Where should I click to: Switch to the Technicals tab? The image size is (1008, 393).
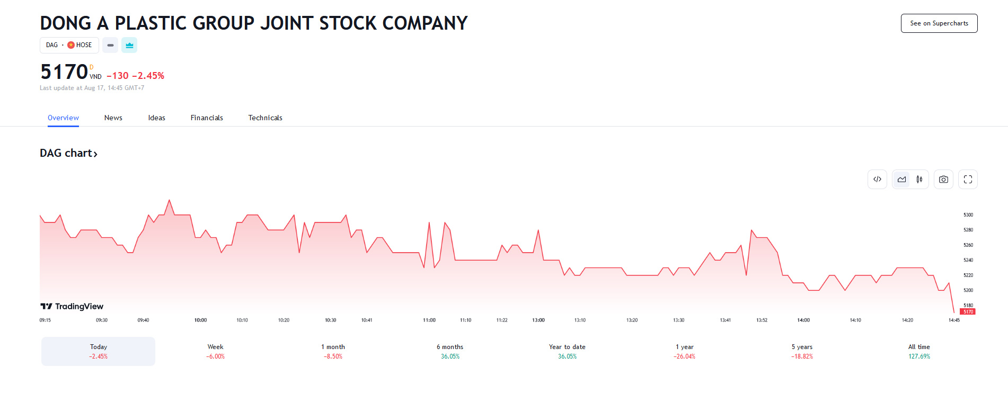265,118
